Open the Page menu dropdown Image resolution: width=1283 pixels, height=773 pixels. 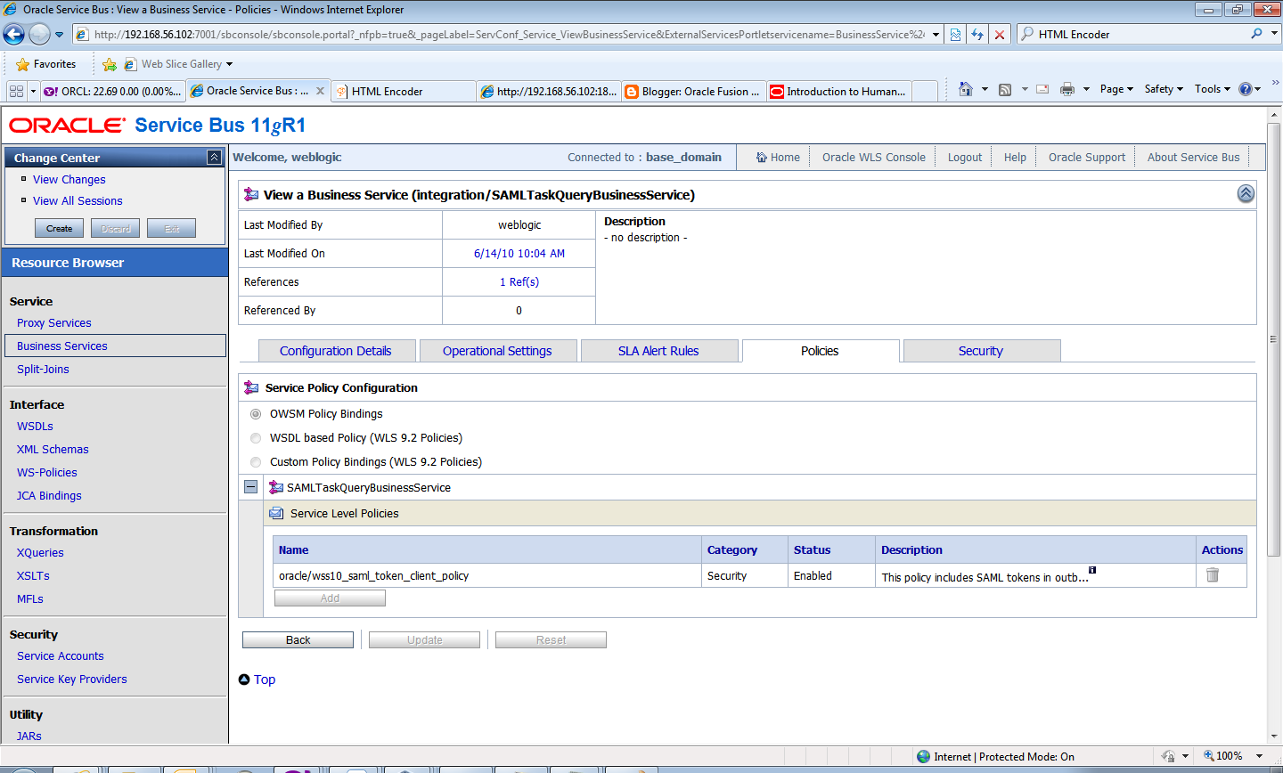[x=1116, y=89]
